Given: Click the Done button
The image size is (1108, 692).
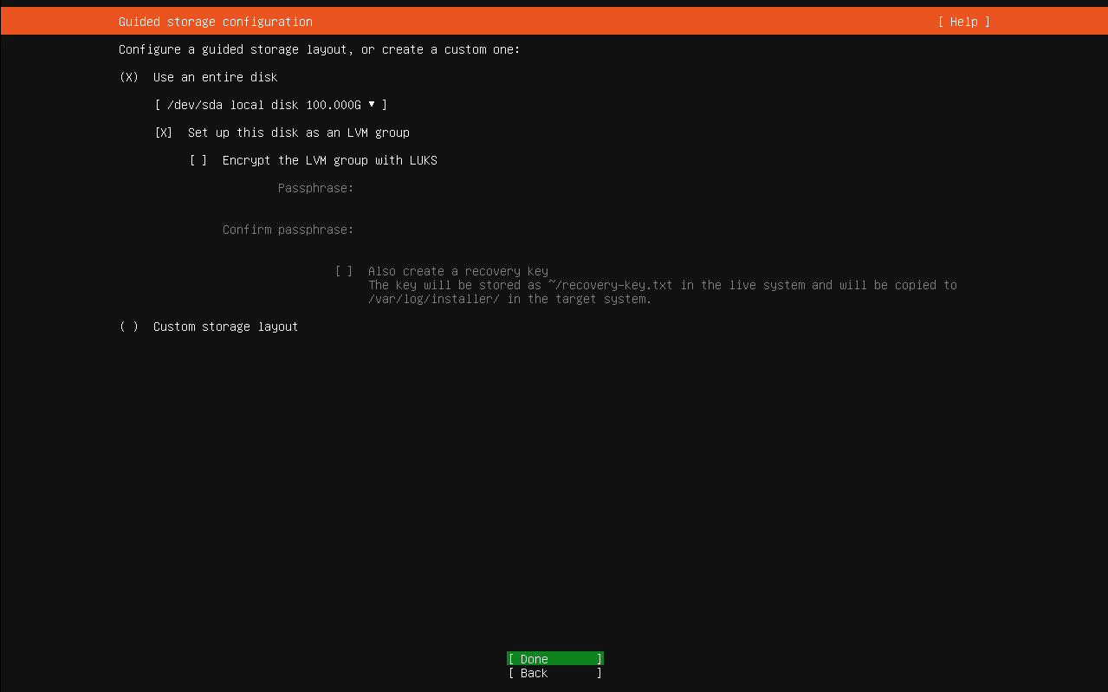Looking at the screenshot, I should click(554, 658).
